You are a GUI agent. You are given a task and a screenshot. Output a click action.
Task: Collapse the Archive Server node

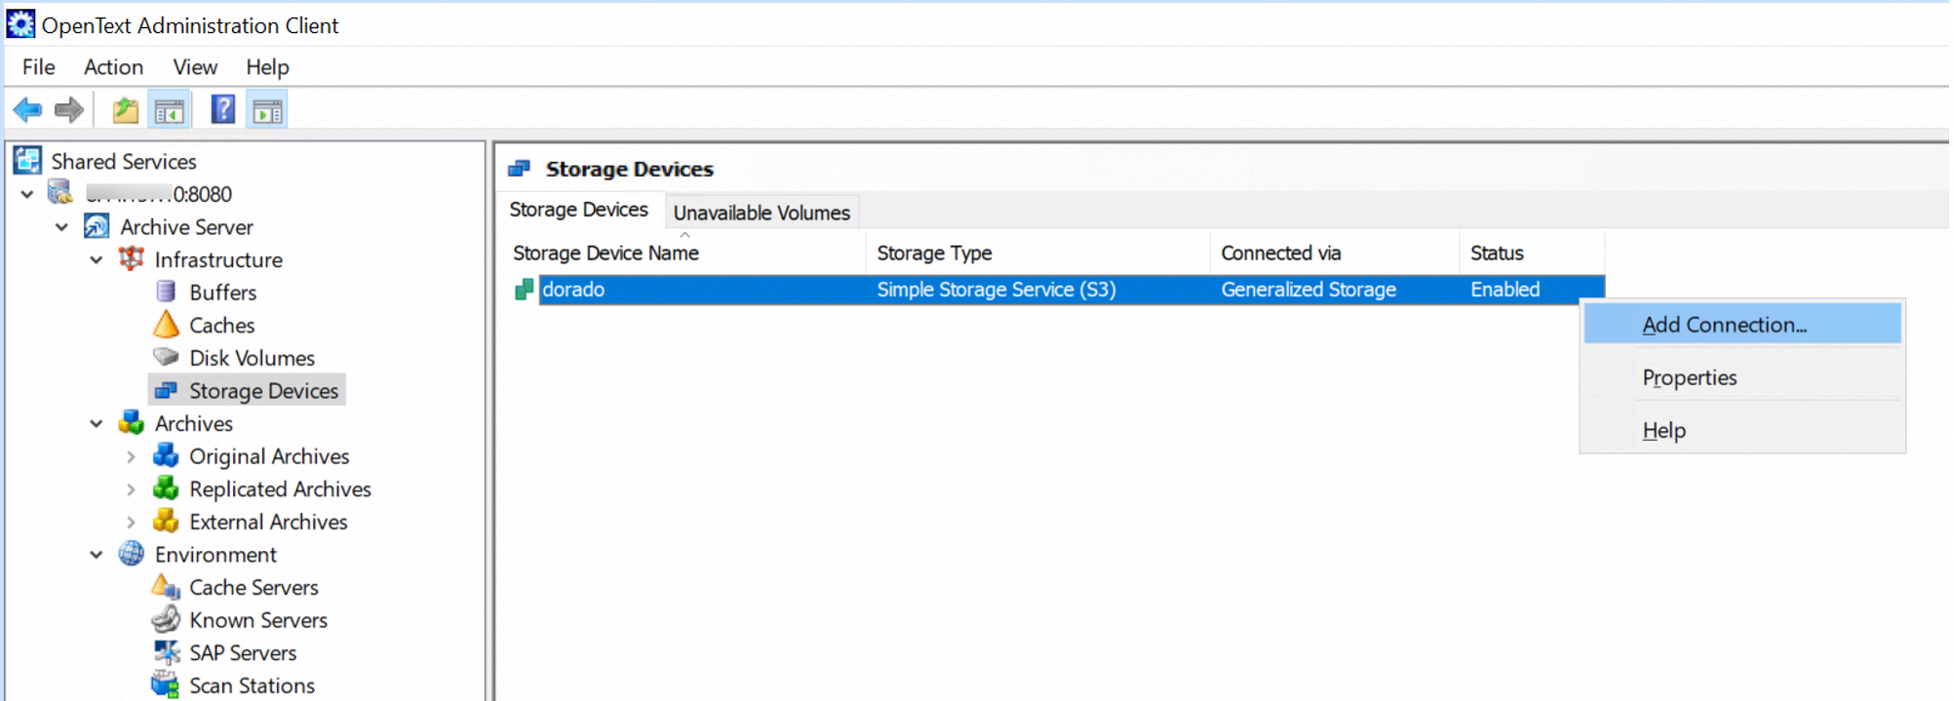point(62,227)
